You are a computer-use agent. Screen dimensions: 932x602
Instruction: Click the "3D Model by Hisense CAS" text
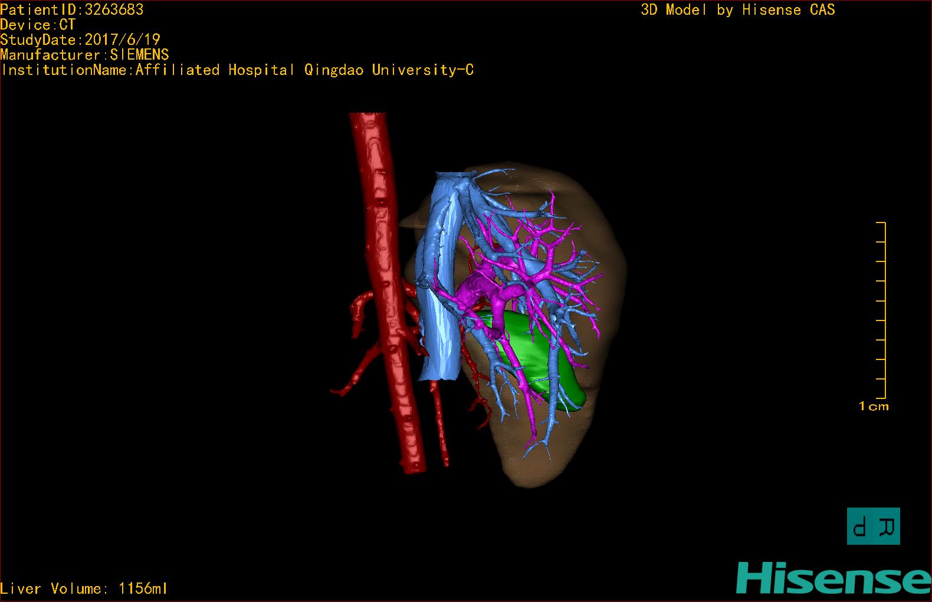(738, 9)
